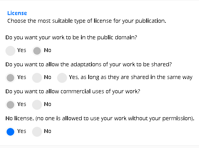Pick No for commercial uses
The image size is (199, 148).
pos(37,105)
